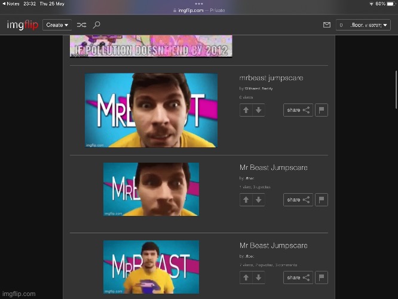Open the imgflip home logo
Viewport: 398px width, 299px height.
pyautogui.click(x=22, y=25)
